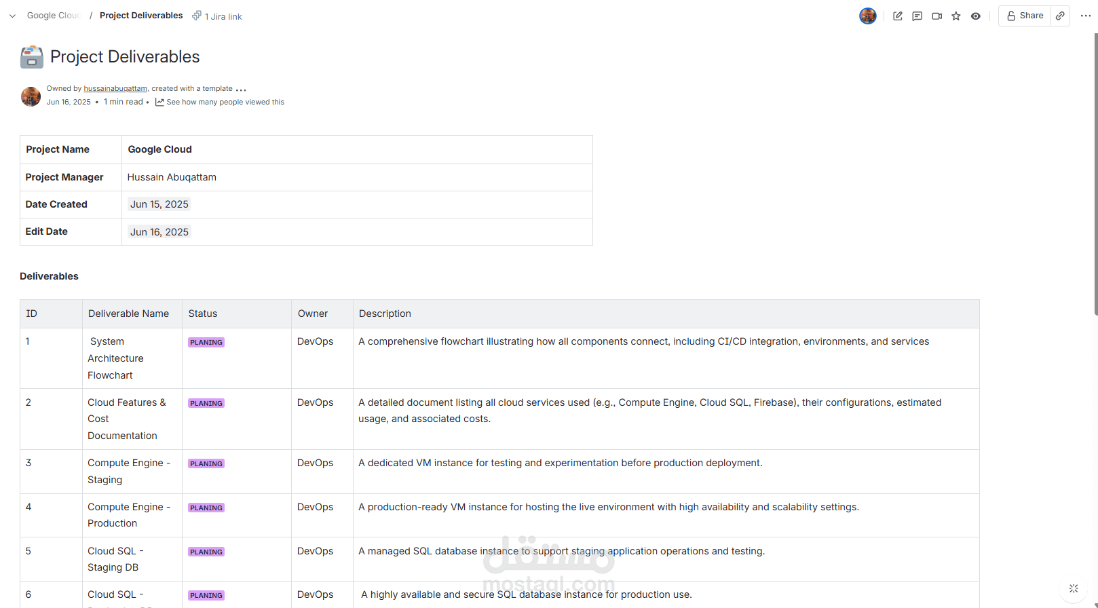
Task: Click PLANING status for System Architecture Flowchart
Action: click(x=206, y=343)
